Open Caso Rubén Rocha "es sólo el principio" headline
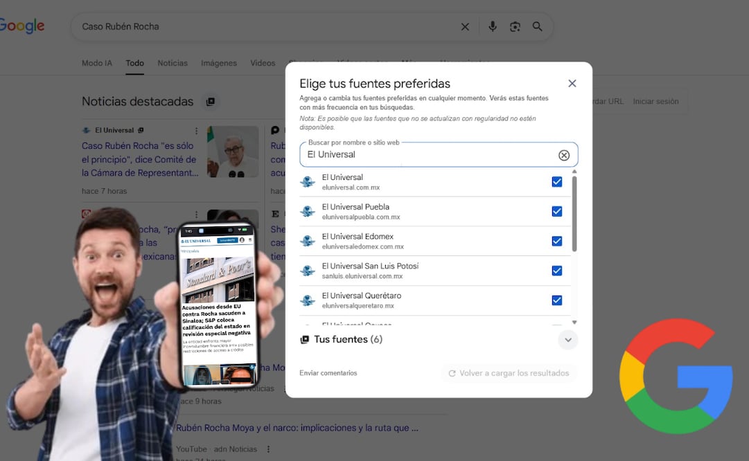The height and width of the screenshot is (461, 749). [140, 159]
